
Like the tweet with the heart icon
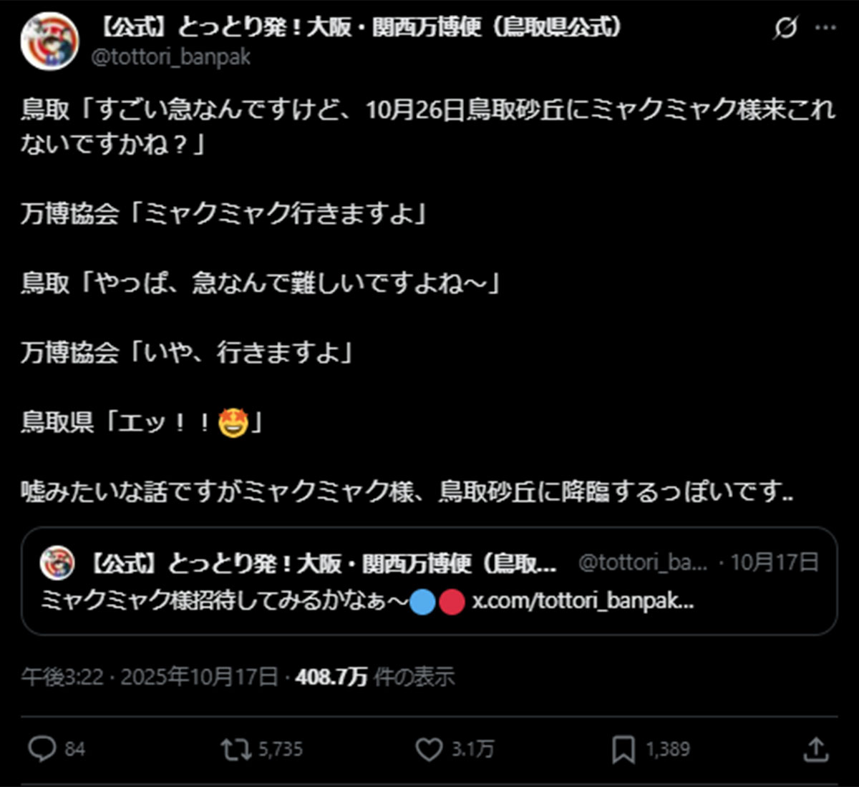click(429, 749)
